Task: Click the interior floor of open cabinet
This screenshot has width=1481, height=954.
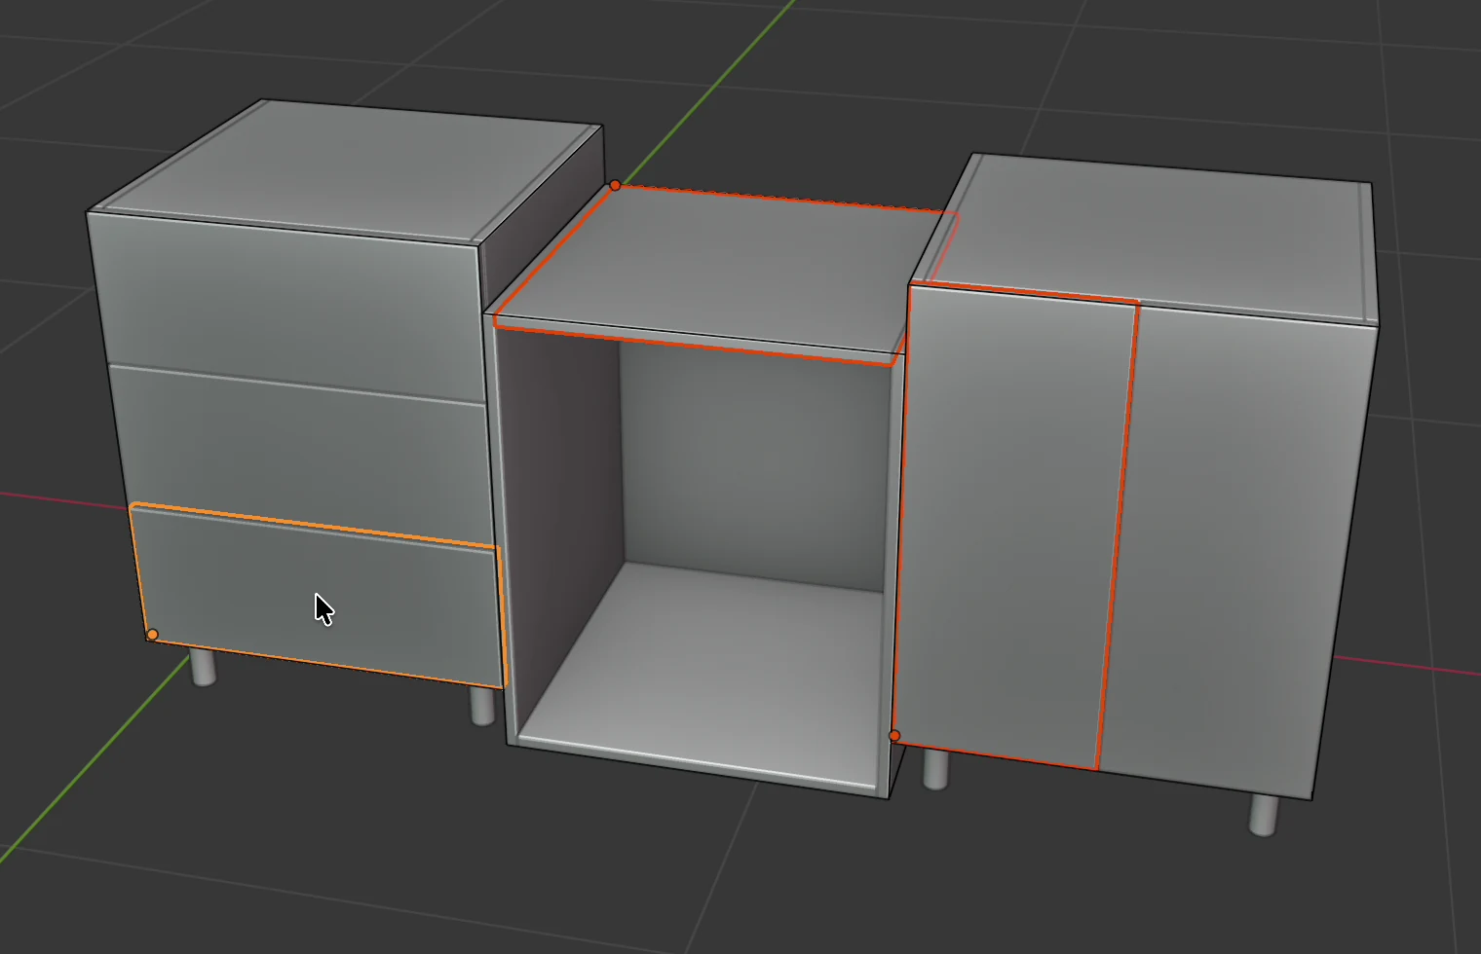Action: coord(702,662)
